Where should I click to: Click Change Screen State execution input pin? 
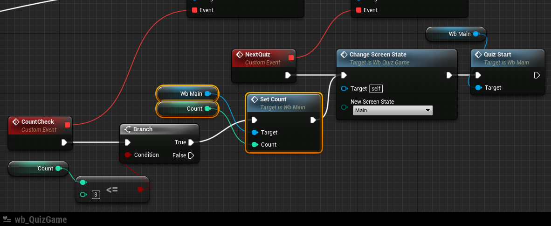coord(344,75)
